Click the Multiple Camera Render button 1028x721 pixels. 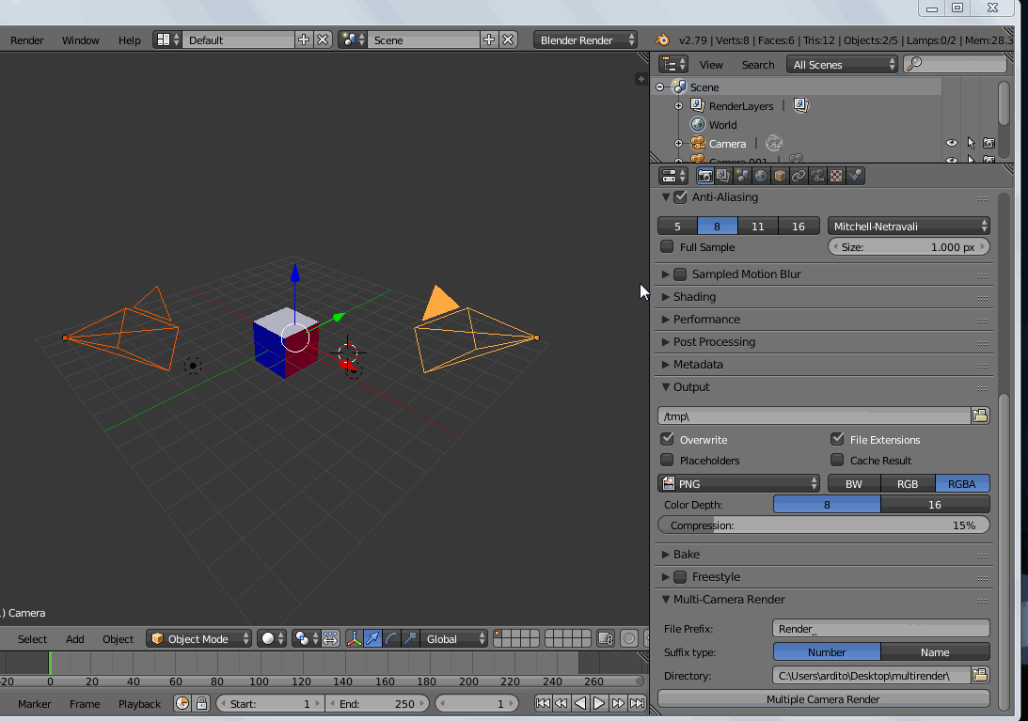coord(823,698)
